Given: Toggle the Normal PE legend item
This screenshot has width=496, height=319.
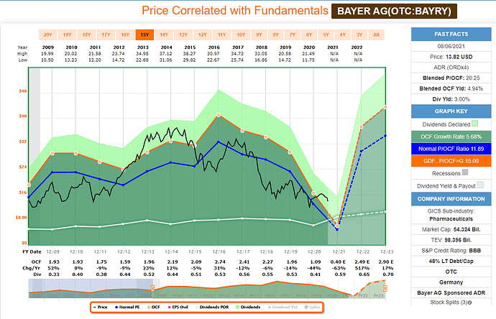Looking at the screenshot, I should tap(127, 307).
